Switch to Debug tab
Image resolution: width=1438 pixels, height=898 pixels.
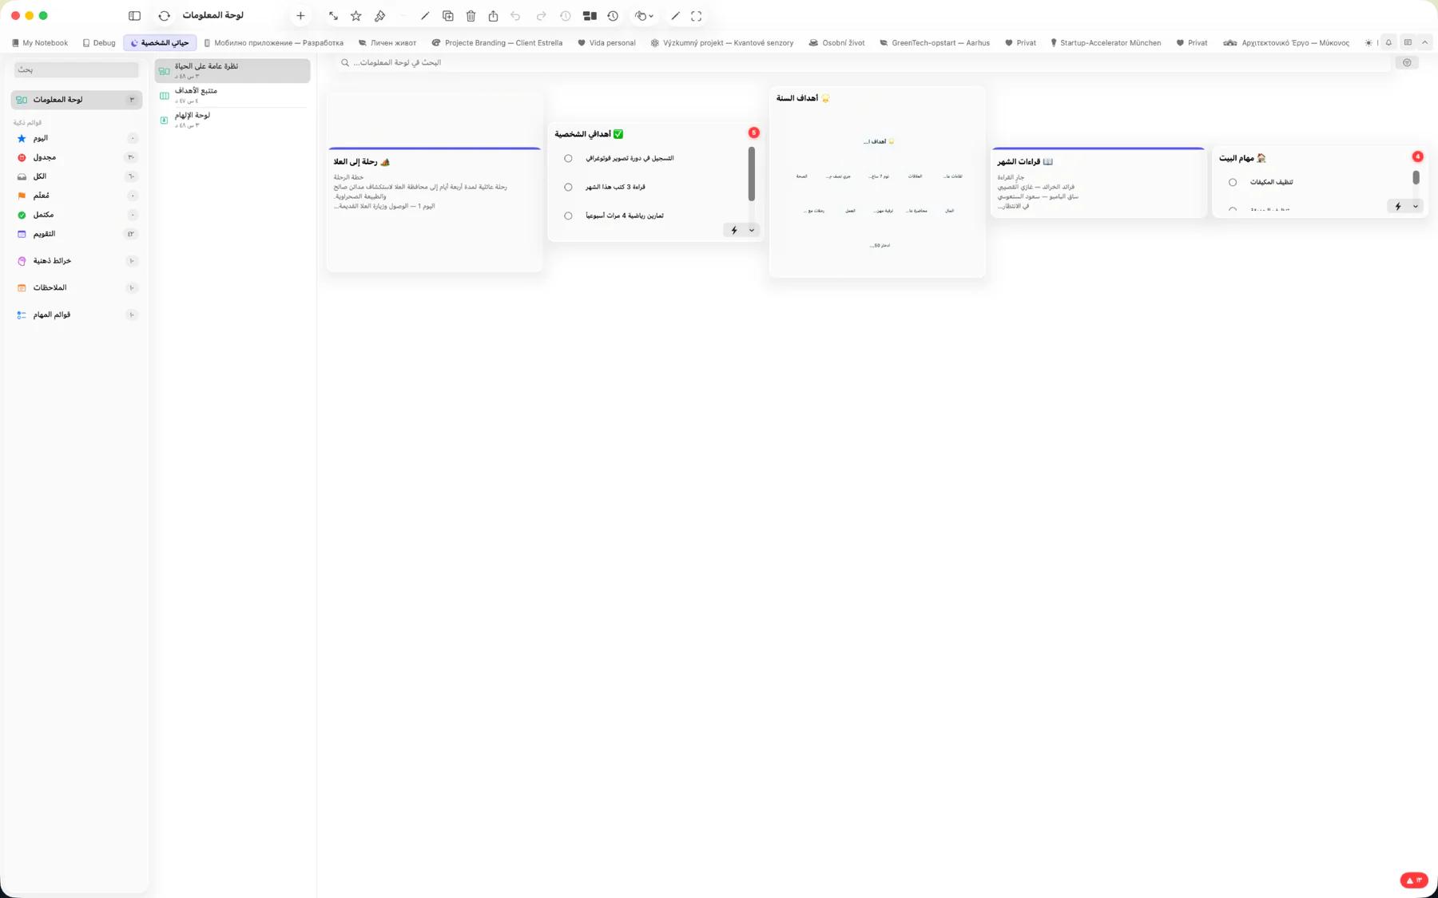tap(99, 43)
